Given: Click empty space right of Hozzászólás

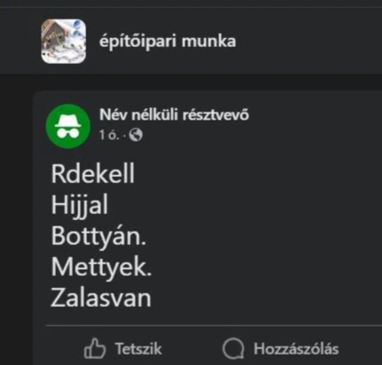Looking at the screenshot, I should click(x=361, y=349).
